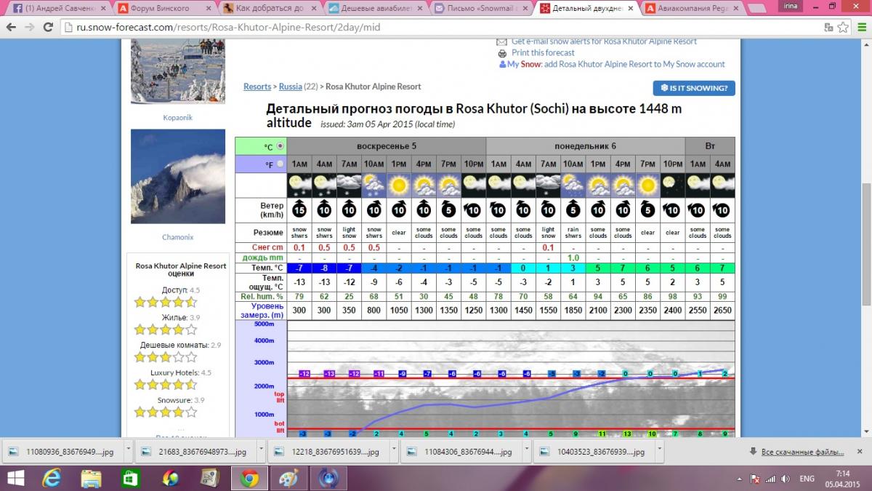This screenshot has width=872, height=491.
Task: Click the ENG language indicator
Action: (x=807, y=479)
